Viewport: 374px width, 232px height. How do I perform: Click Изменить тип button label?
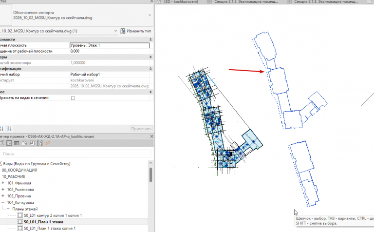[139, 31]
